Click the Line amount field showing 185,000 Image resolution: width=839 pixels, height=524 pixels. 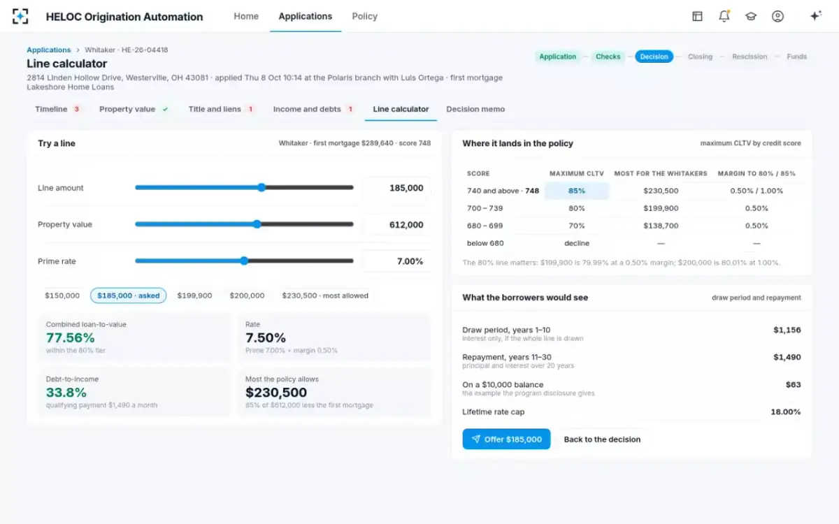point(396,188)
